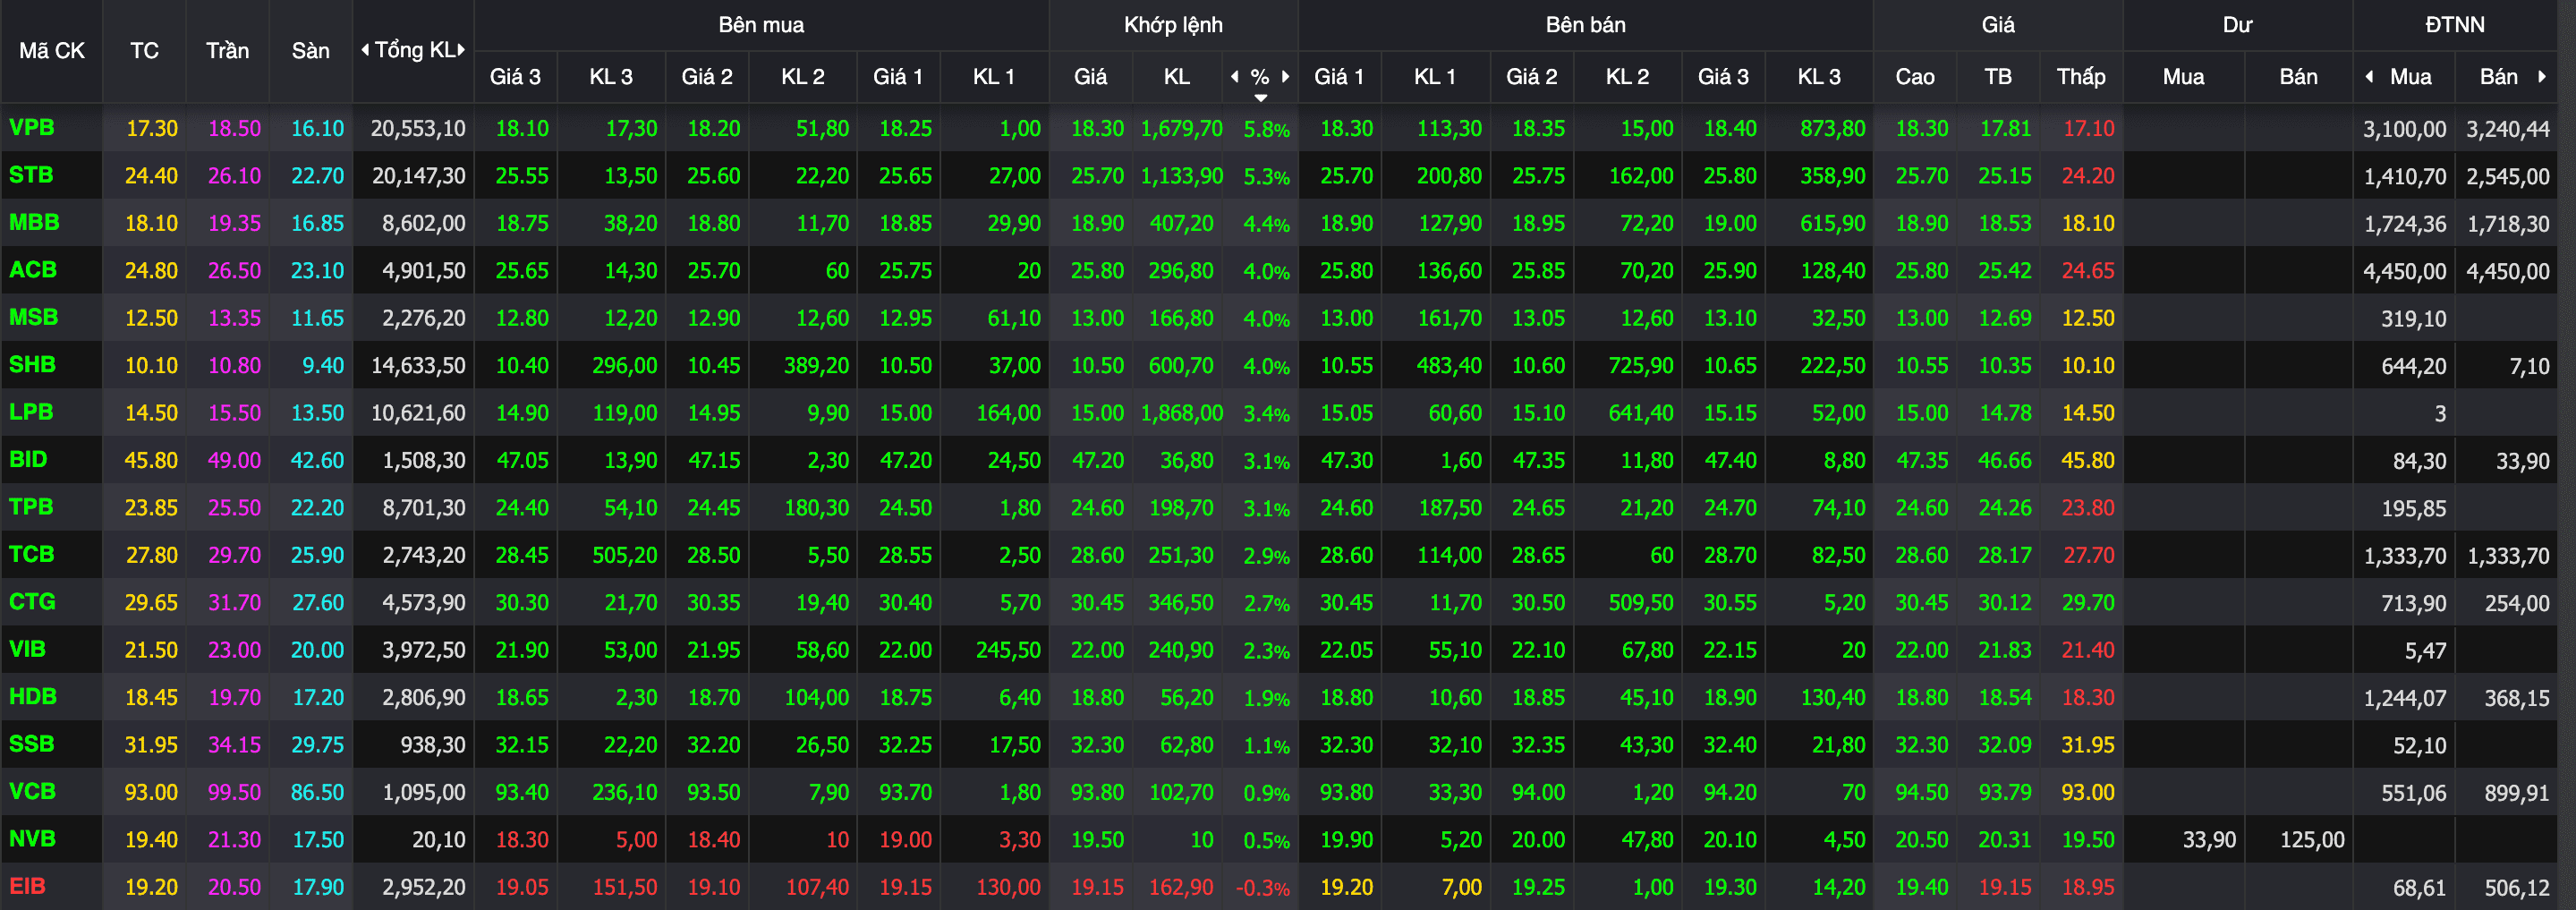Click VPB foreign sell value 3,240,44
This screenshot has width=2576, height=910.
[2507, 129]
